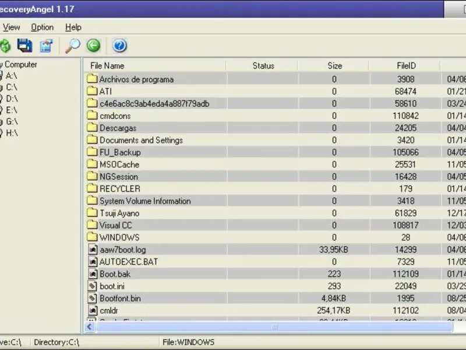
Task: Click the green refresh icon in toolbar
Action: pos(5,46)
